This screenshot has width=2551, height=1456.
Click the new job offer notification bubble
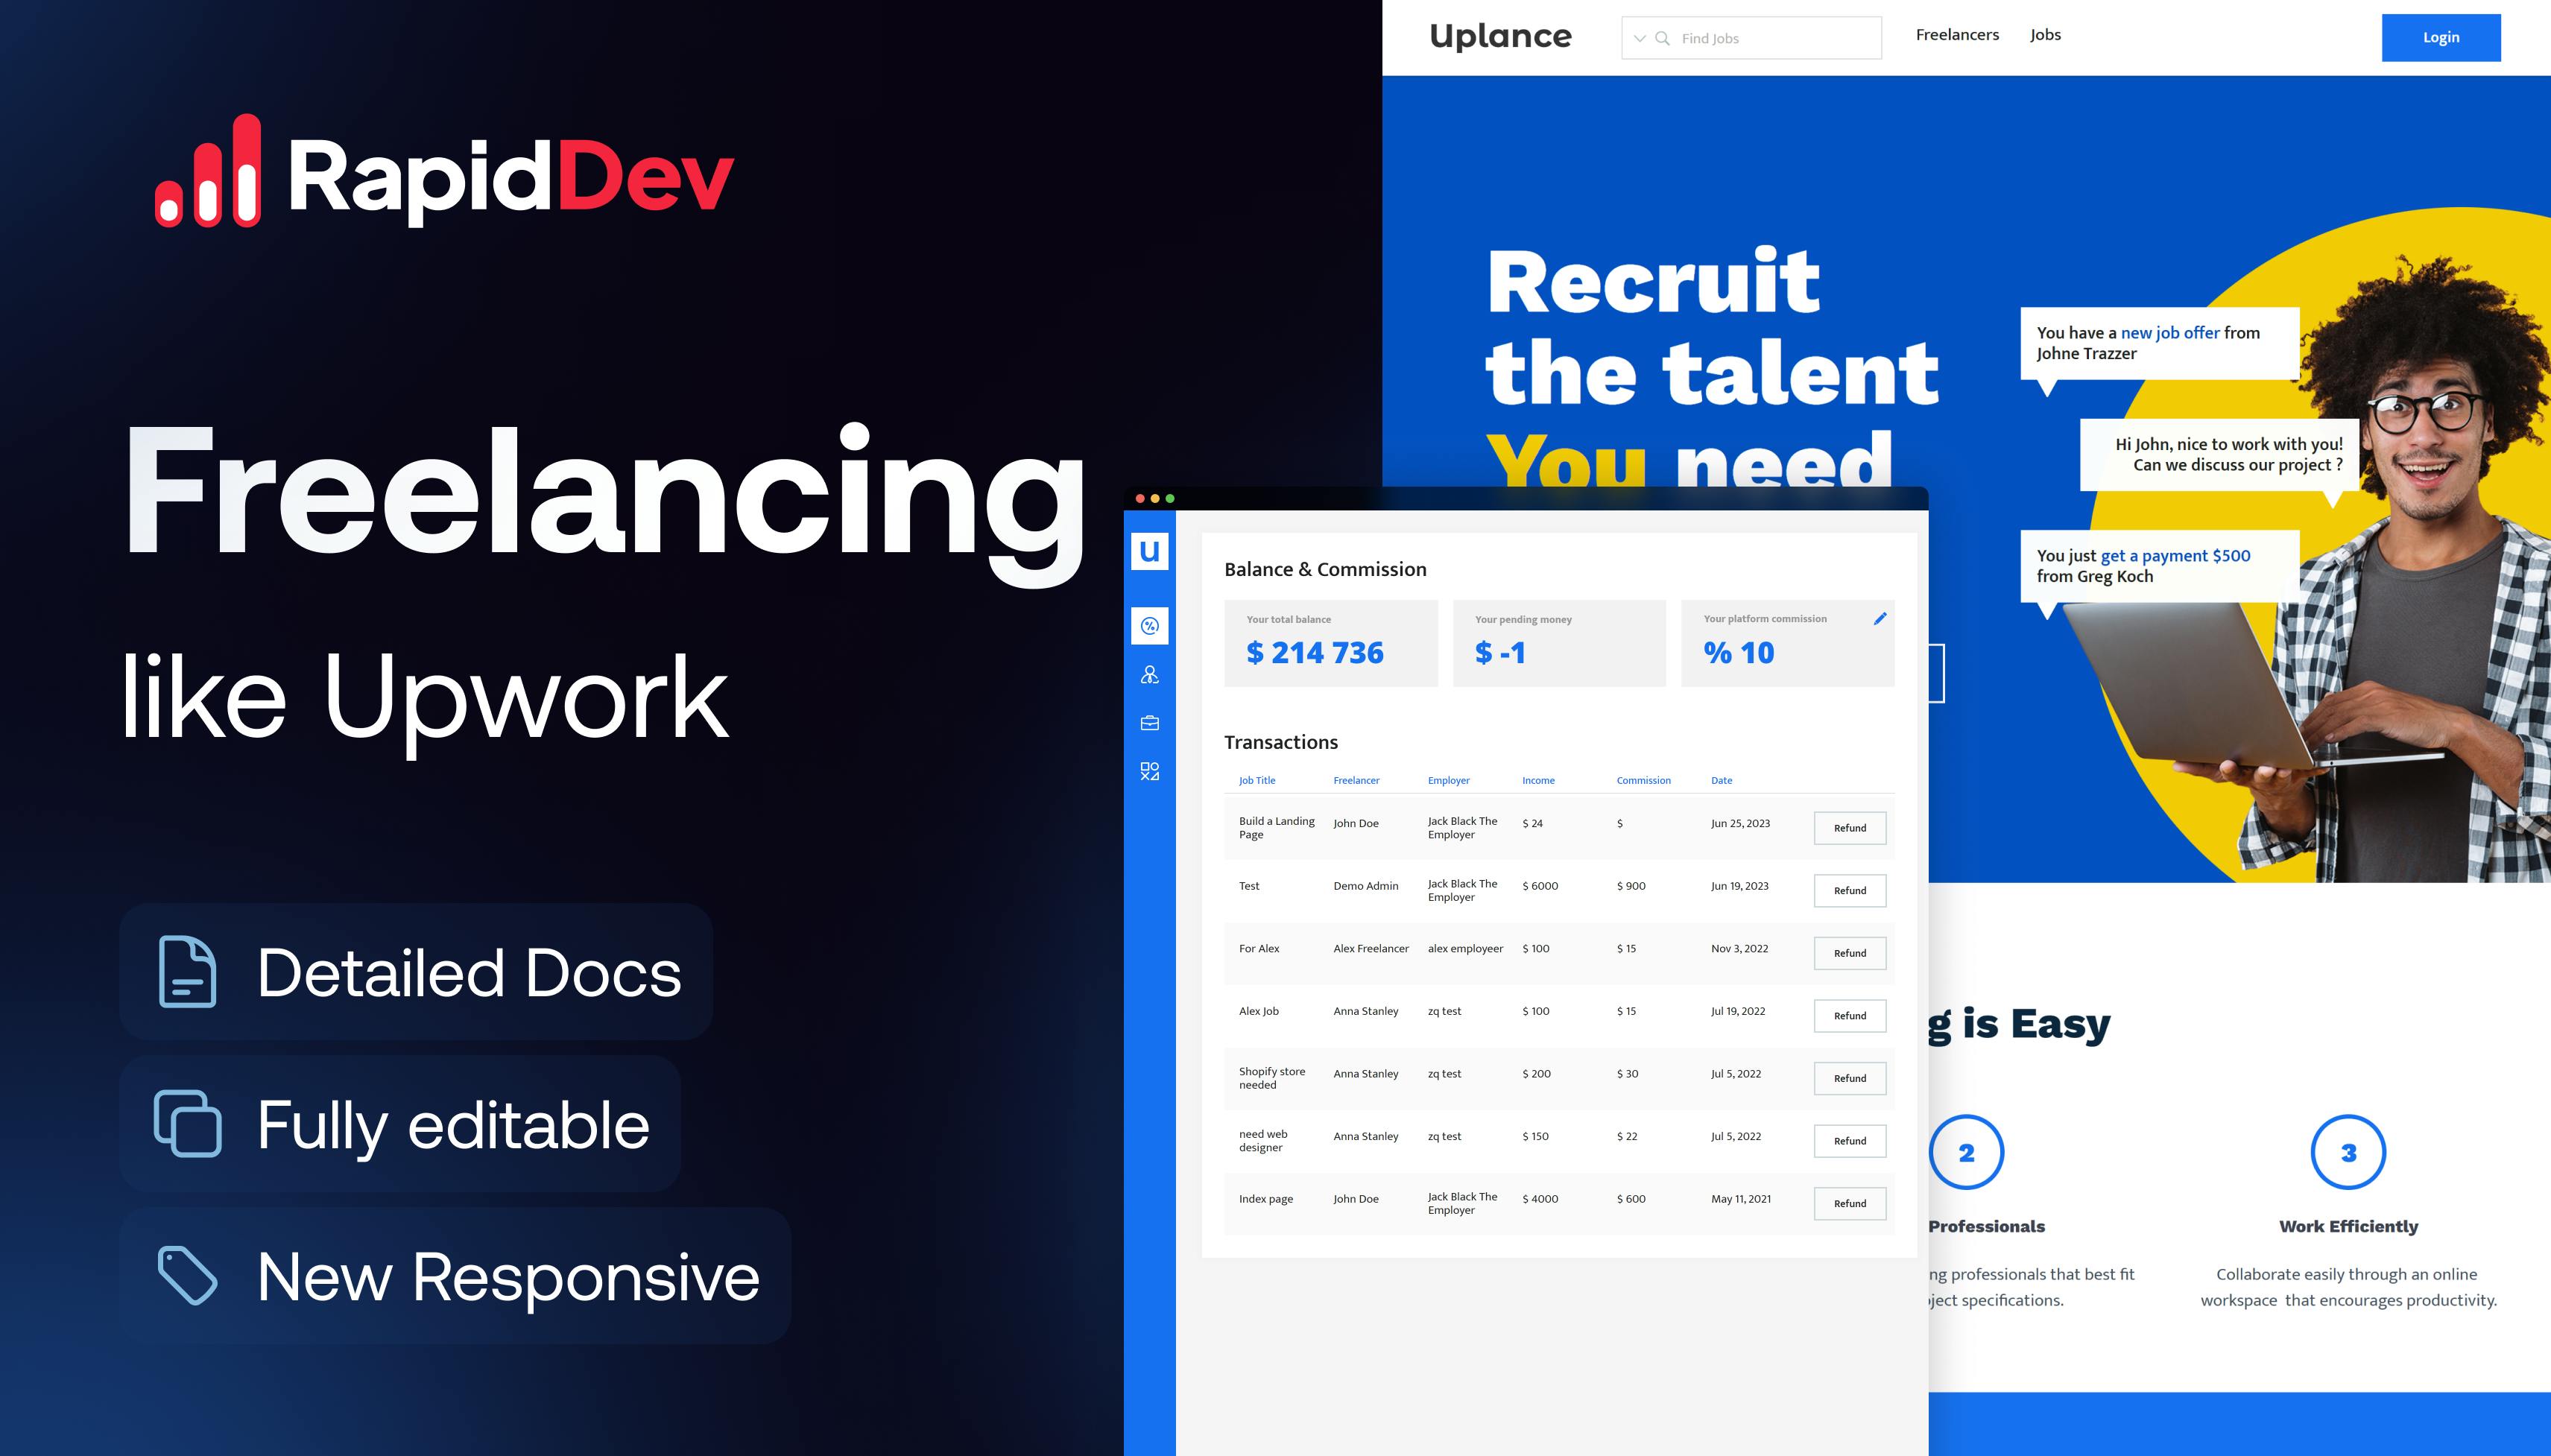click(2160, 343)
